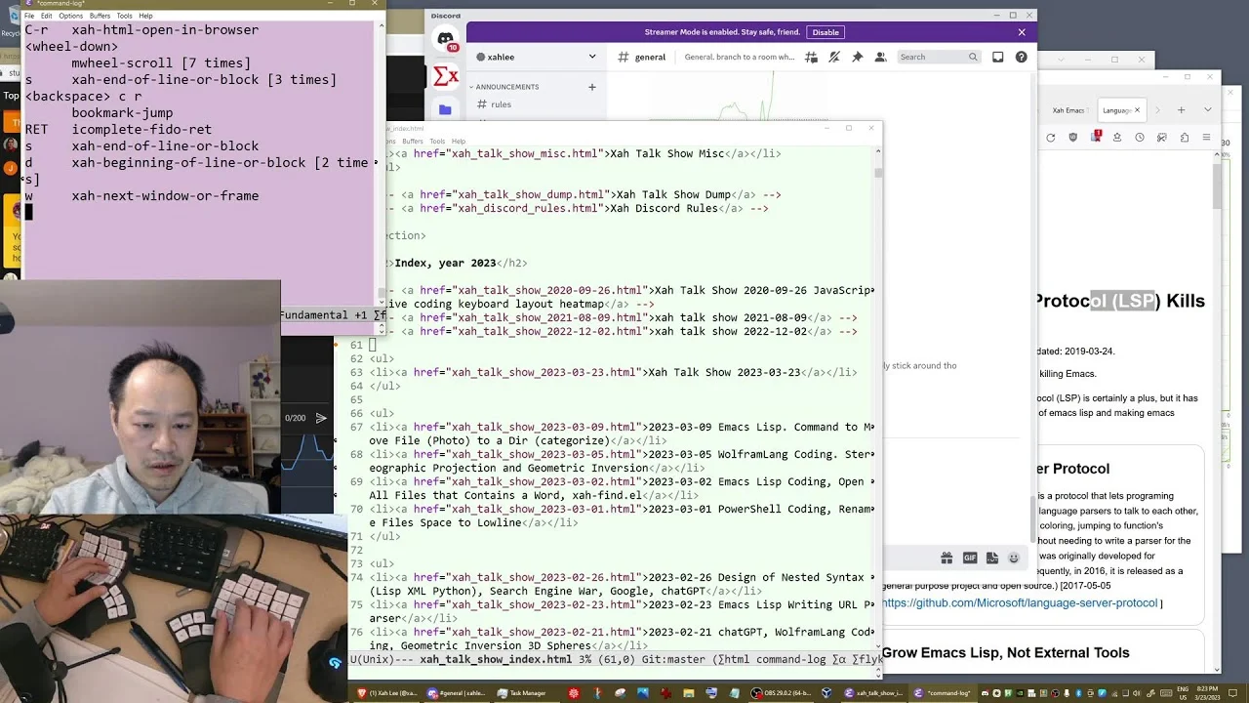Expand the browser tab list dropdown
The height and width of the screenshot is (703, 1249).
tap(1208, 109)
